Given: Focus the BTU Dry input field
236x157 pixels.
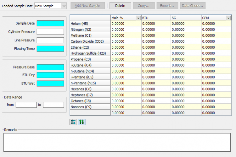Looking at the screenshot, I should [x=50, y=75].
